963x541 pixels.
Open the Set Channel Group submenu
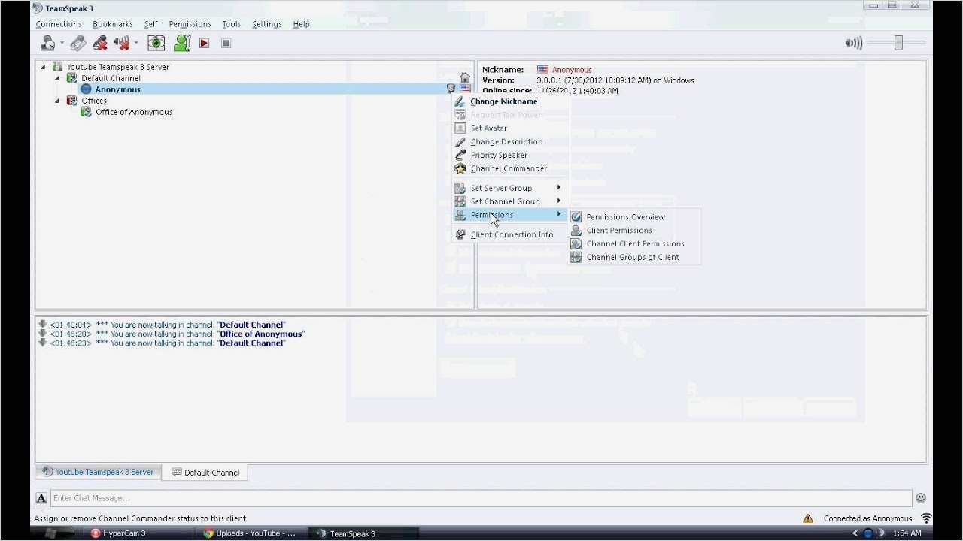[505, 201]
